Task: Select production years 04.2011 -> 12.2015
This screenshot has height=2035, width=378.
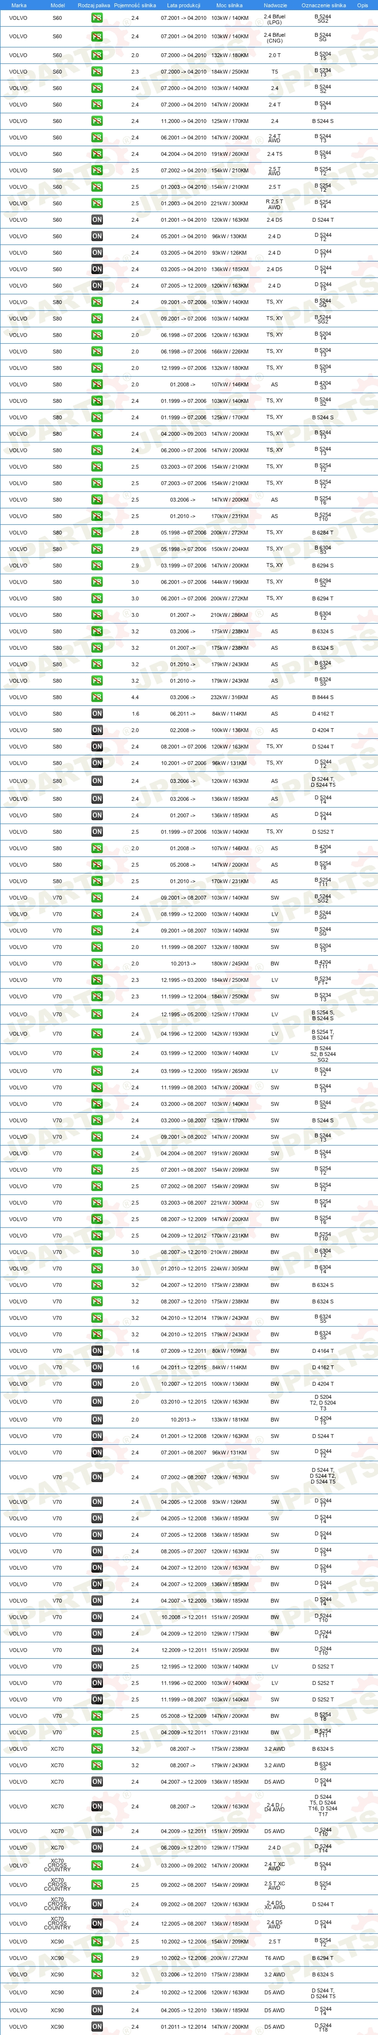Action: (x=183, y=1367)
